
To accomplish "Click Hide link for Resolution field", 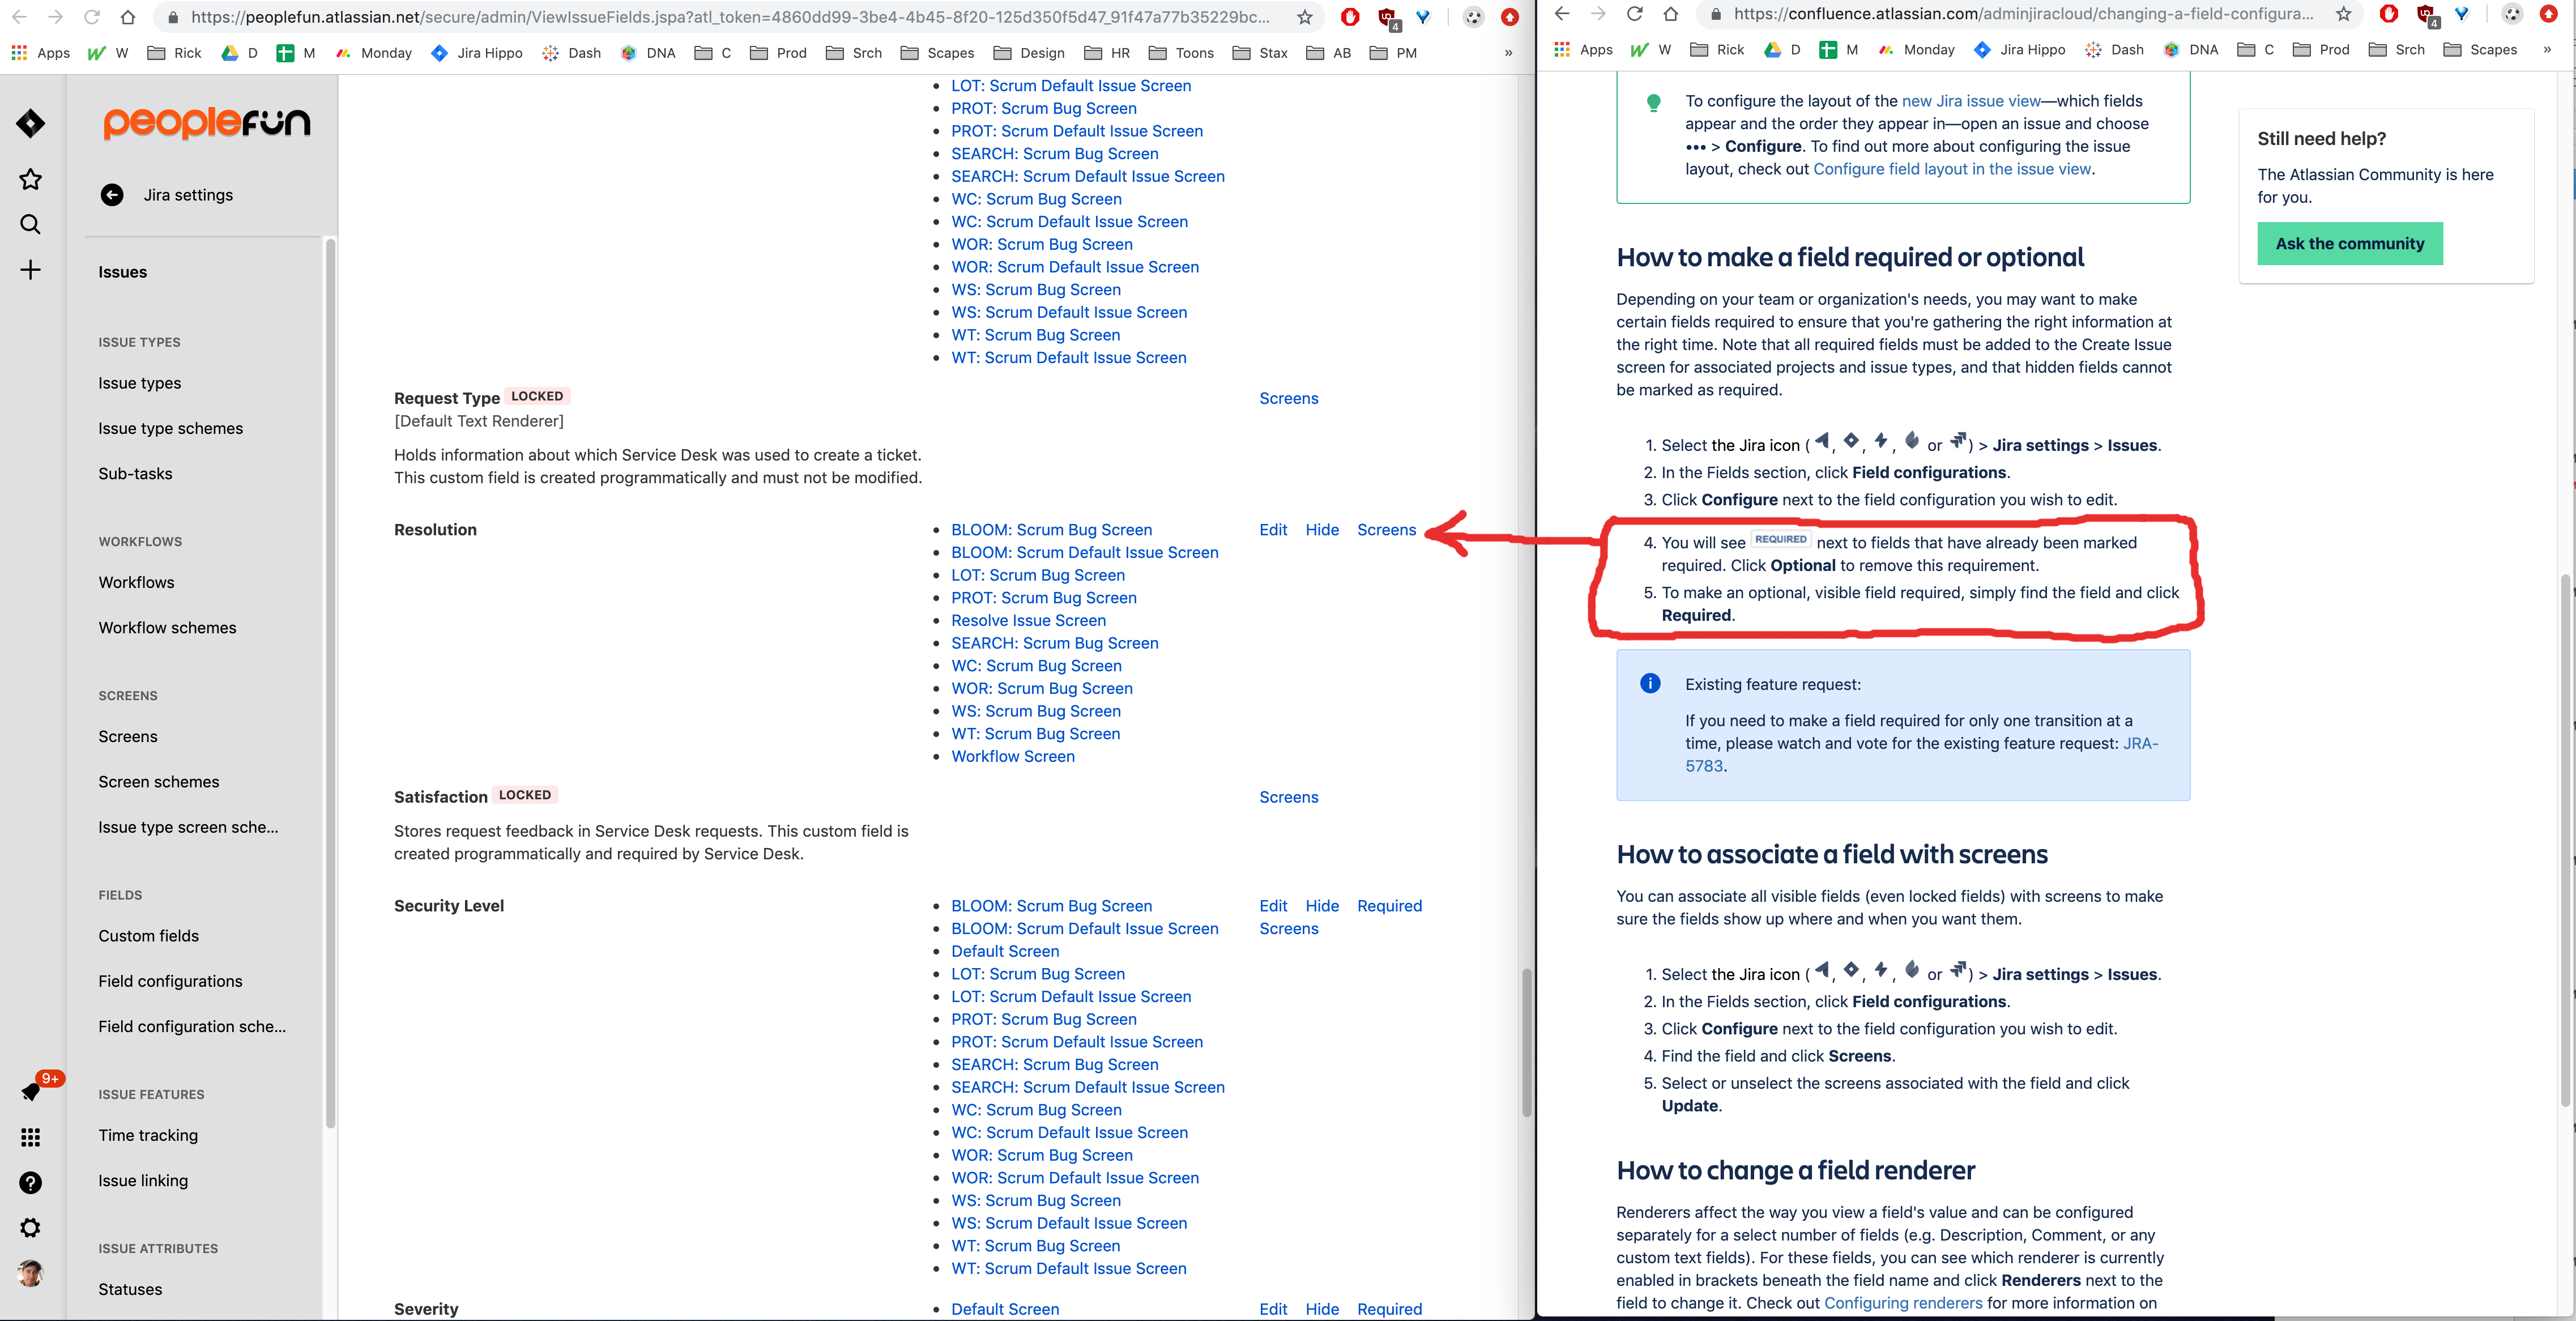I will (x=1322, y=530).
